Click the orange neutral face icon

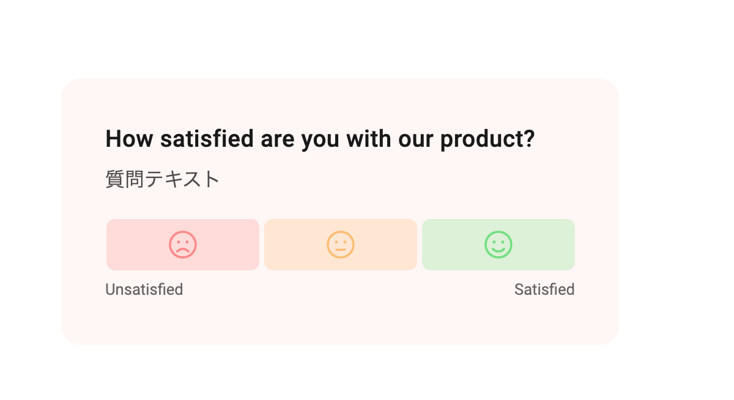[341, 245]
